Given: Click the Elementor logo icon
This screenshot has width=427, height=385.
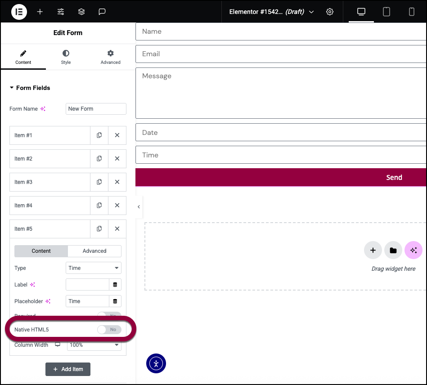Looking at the screenshot, I should point(19,12).
